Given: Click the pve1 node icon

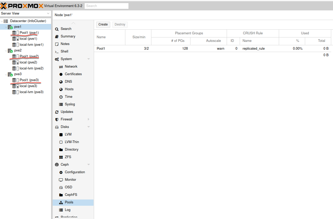Looking at the screenshot, I should coord(10,27).
